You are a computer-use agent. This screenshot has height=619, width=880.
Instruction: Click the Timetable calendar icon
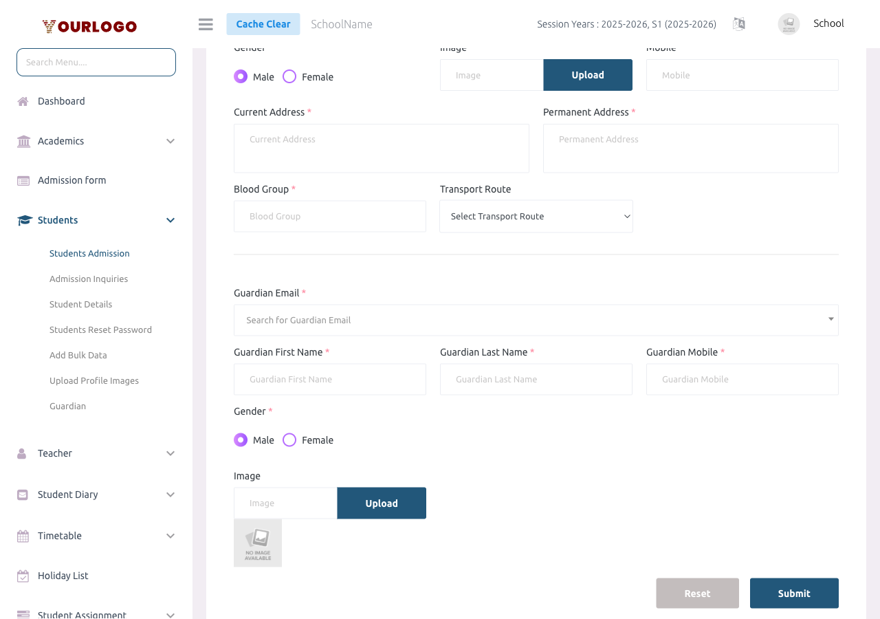[x=23, y=536]
